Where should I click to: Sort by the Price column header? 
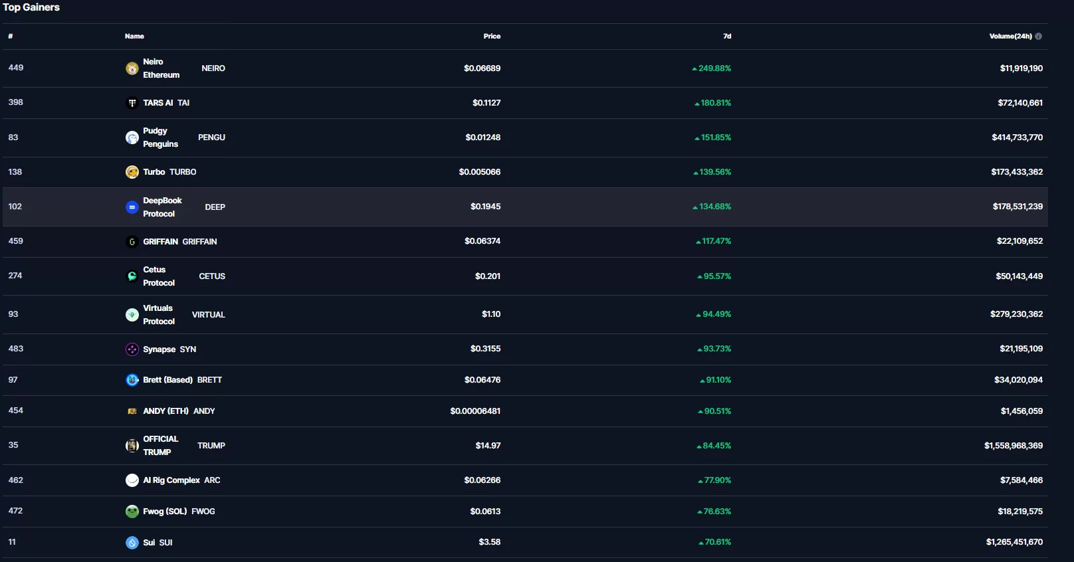pos(492,37)
